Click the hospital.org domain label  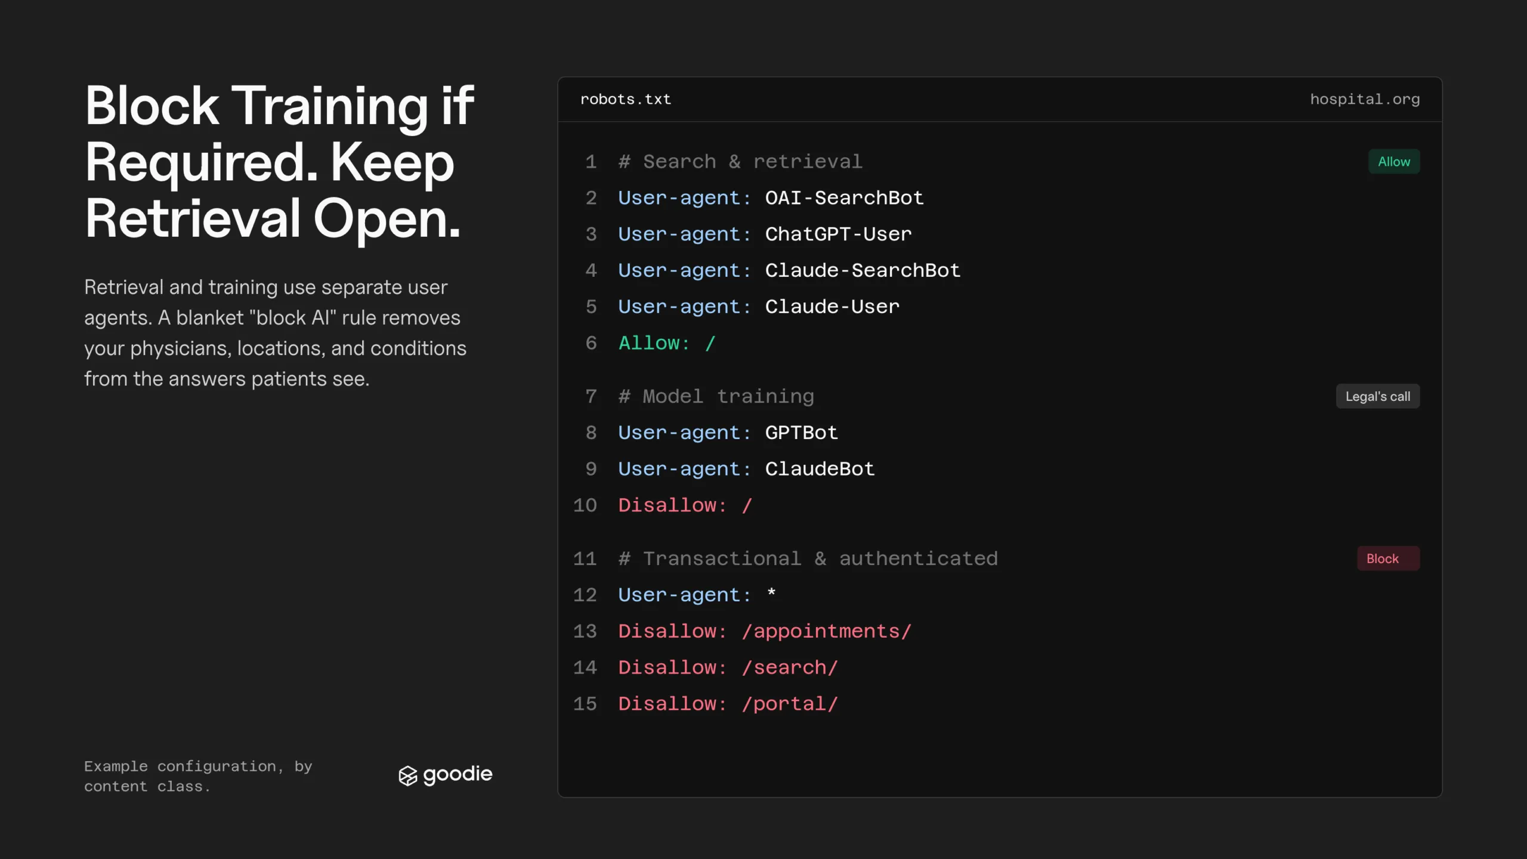point(1364,99)
